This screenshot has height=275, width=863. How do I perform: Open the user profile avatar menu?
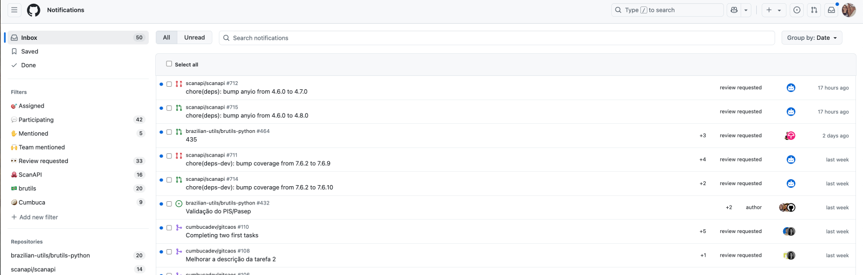(848, 10)
